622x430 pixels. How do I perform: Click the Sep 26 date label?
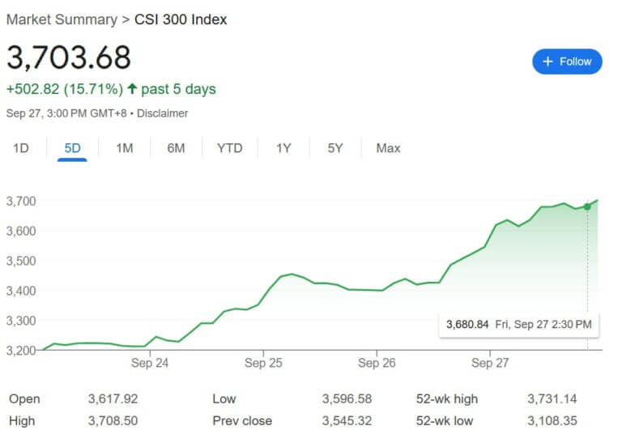(x=377, y=363)
